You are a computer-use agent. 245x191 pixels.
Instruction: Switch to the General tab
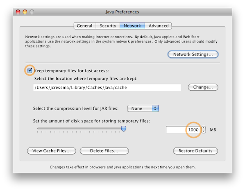tap(85, 26)
